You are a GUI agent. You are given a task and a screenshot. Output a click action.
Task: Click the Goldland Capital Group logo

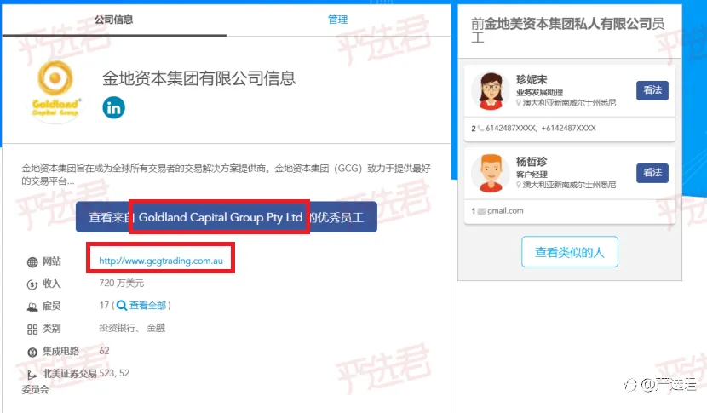55,91
